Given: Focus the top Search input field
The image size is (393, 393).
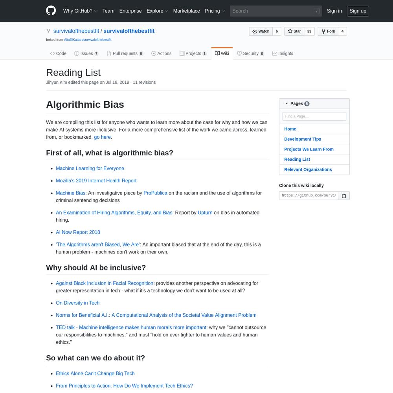Looking at the screenshot, I should (276, 11).
